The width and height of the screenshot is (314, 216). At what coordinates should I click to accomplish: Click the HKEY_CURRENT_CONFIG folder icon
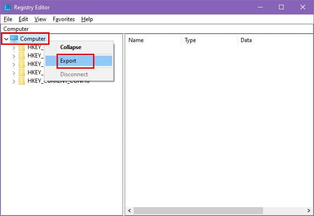(x=21, y=81)
